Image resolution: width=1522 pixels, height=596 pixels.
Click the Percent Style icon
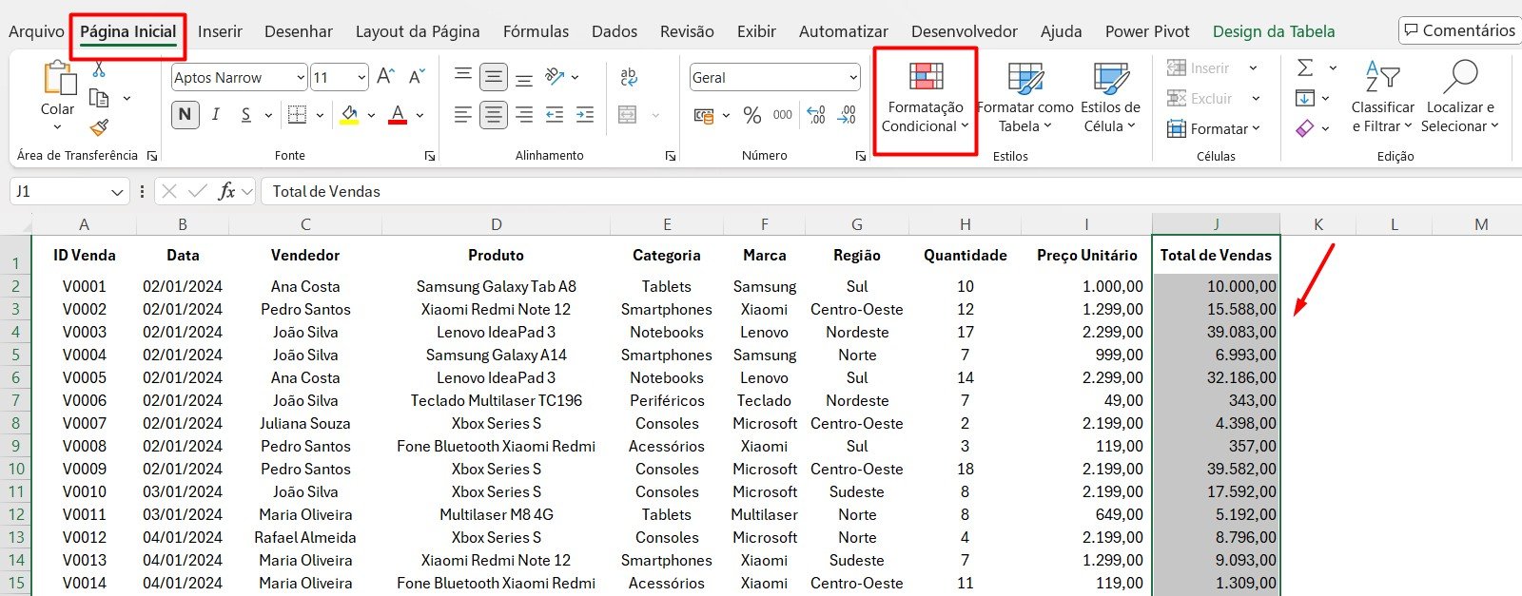(752, 116)
